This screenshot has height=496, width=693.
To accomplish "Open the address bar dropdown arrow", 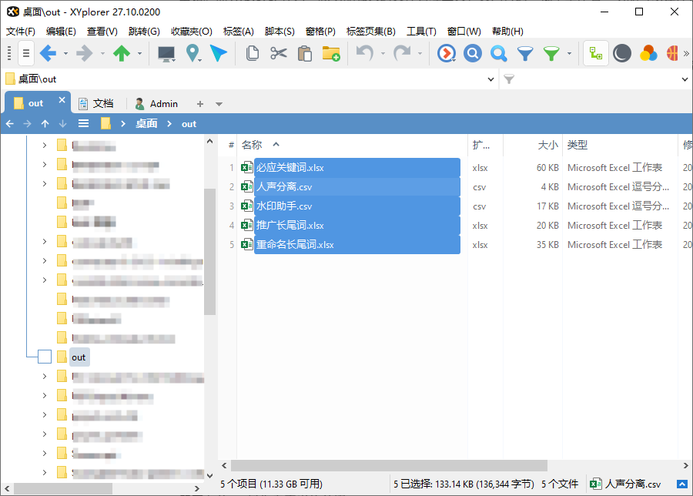I will (x=490, y=78).
